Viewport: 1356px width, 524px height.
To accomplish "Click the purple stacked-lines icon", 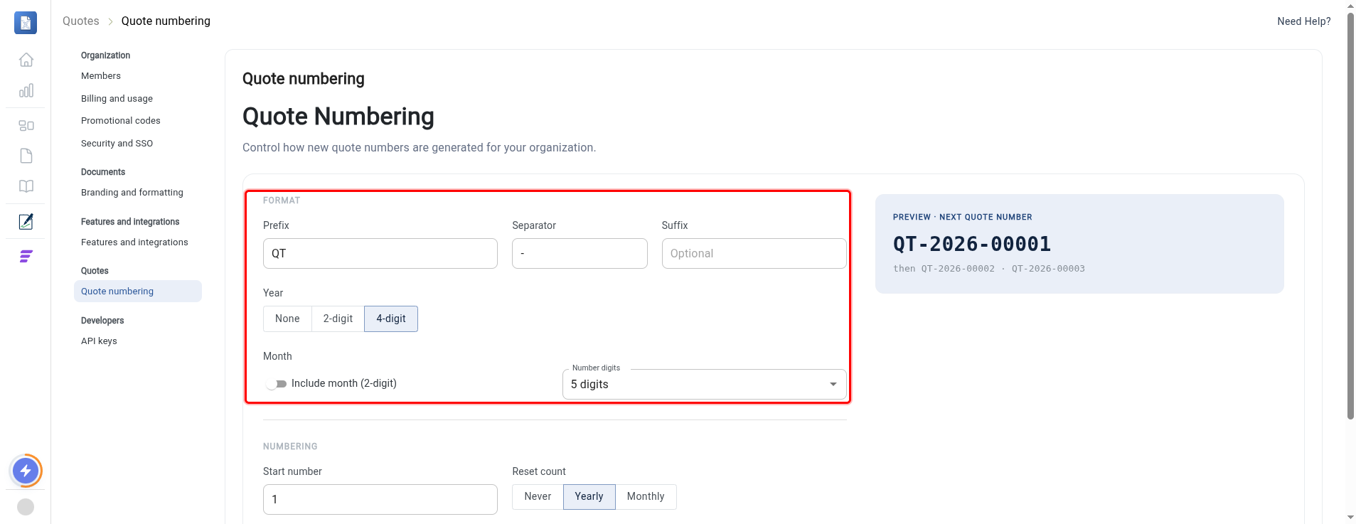I will [26, 257].
